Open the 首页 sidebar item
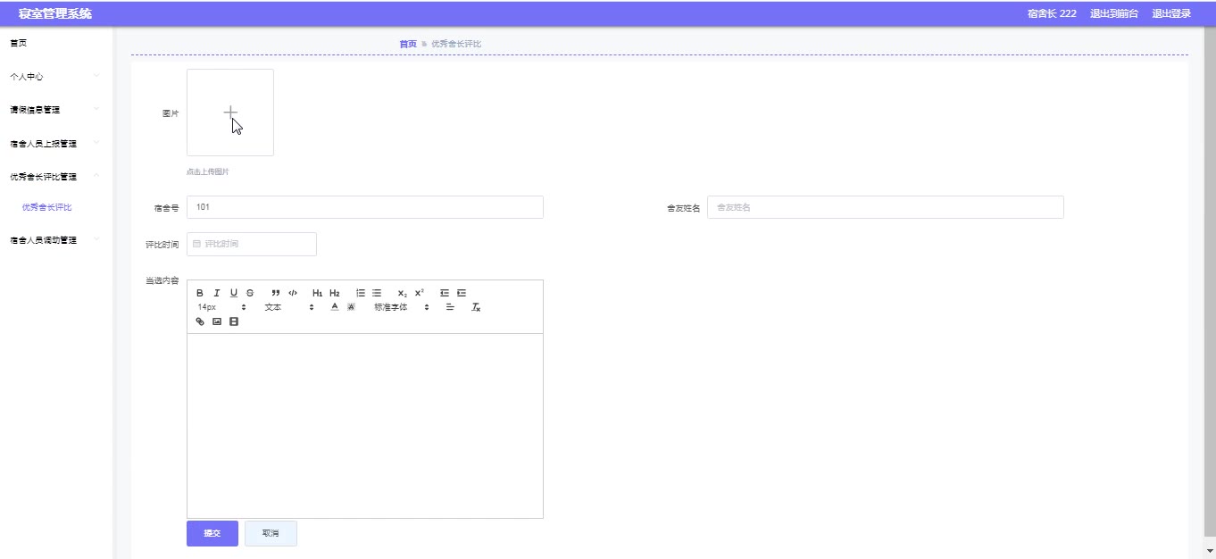The width and height of the screenshot is (1216, 559). pos(56,43)
